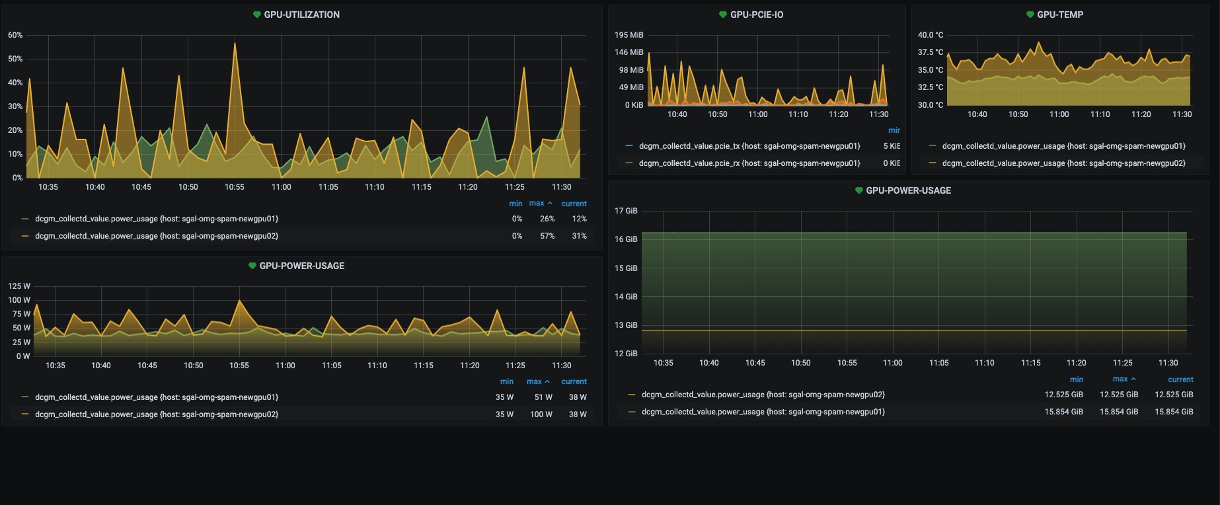Click the 26% max value for newgpu01
The height and width of the screenshot is (505, 1220).
pyautogui.click(x=547, y=219)
